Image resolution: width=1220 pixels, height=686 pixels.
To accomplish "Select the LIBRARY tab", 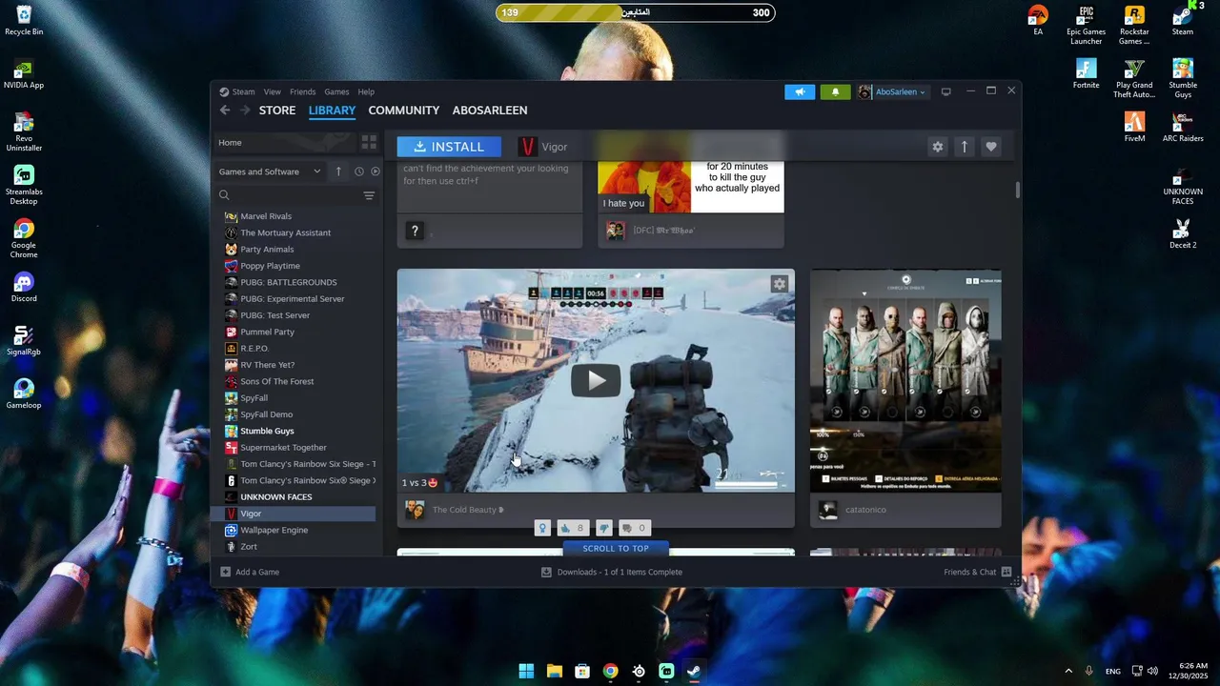I will tap(332, 111).
